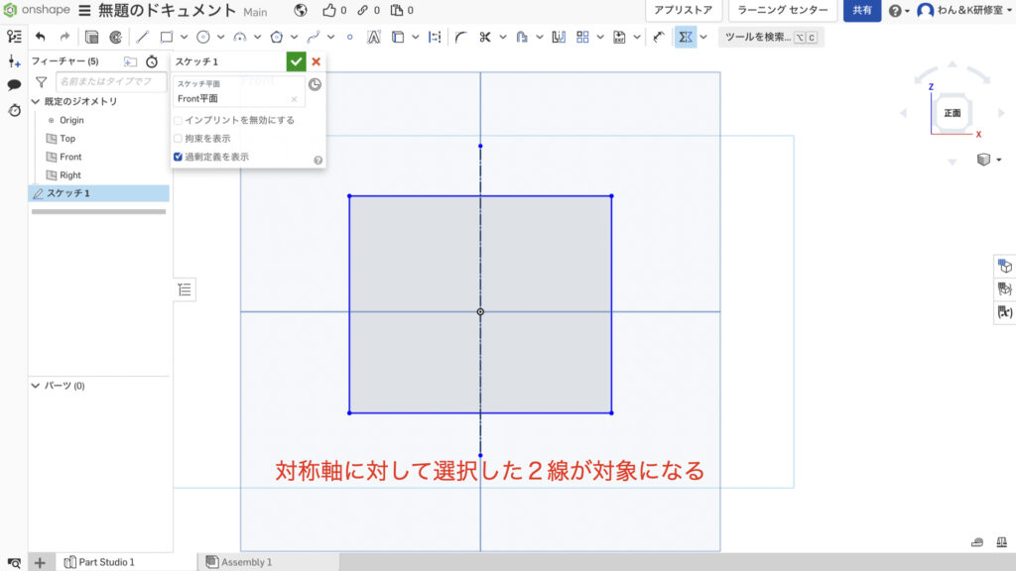Select the Spline sketch tool
Screen dimensions: 1016x571
[x=313, y=37]
